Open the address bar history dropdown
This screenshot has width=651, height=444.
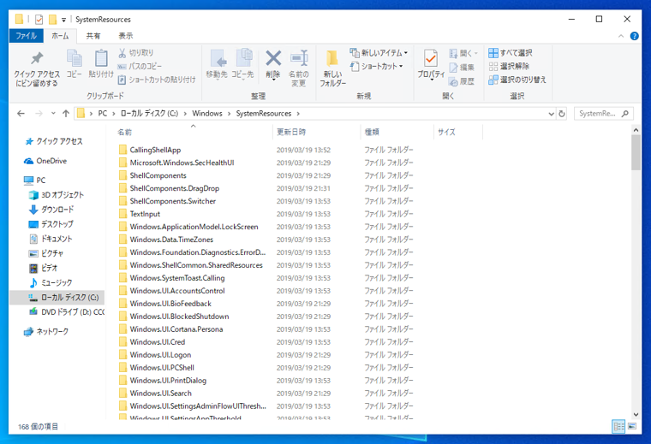tap(551, 114)
